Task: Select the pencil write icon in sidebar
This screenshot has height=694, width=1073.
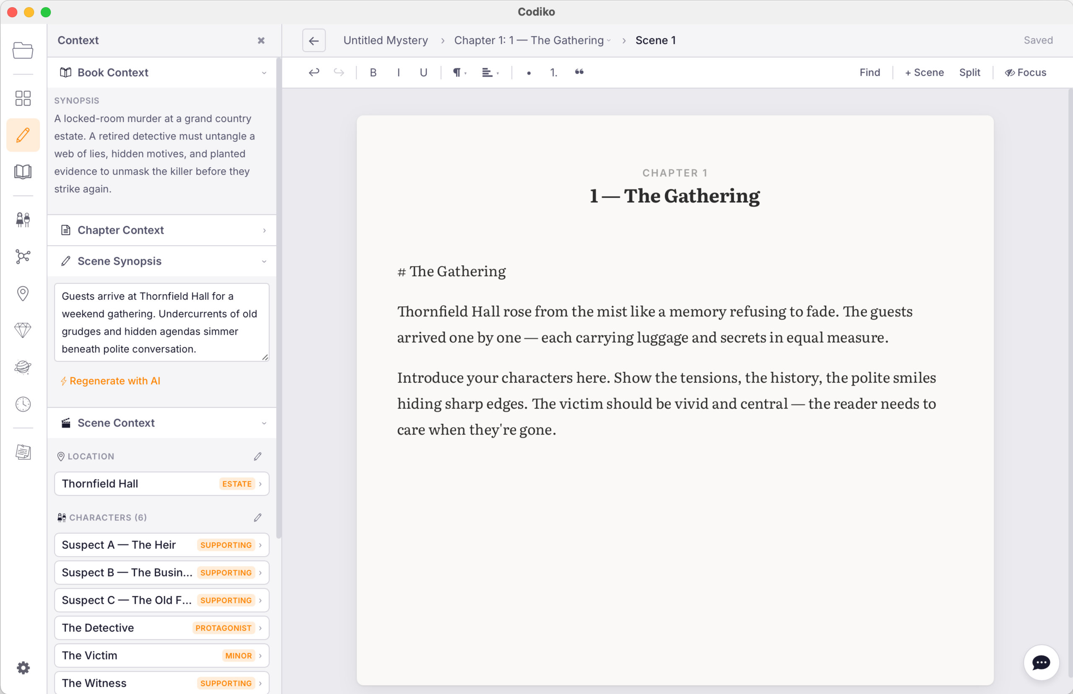Action: coord(23,135)
